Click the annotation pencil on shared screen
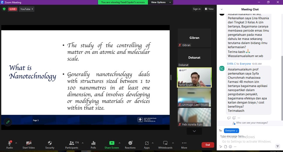This screenshot has width=283, height=152. [8, 122]
